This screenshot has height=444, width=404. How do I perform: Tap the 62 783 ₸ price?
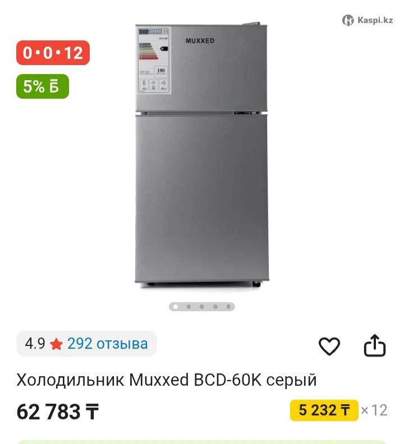click(58, 411)
